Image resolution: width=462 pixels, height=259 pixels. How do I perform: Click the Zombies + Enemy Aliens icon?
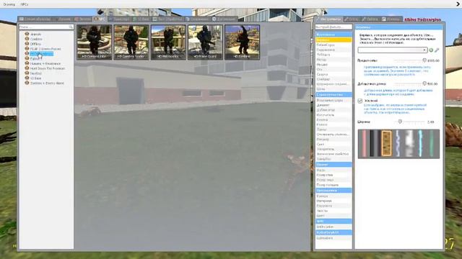(x=27, y=83)
